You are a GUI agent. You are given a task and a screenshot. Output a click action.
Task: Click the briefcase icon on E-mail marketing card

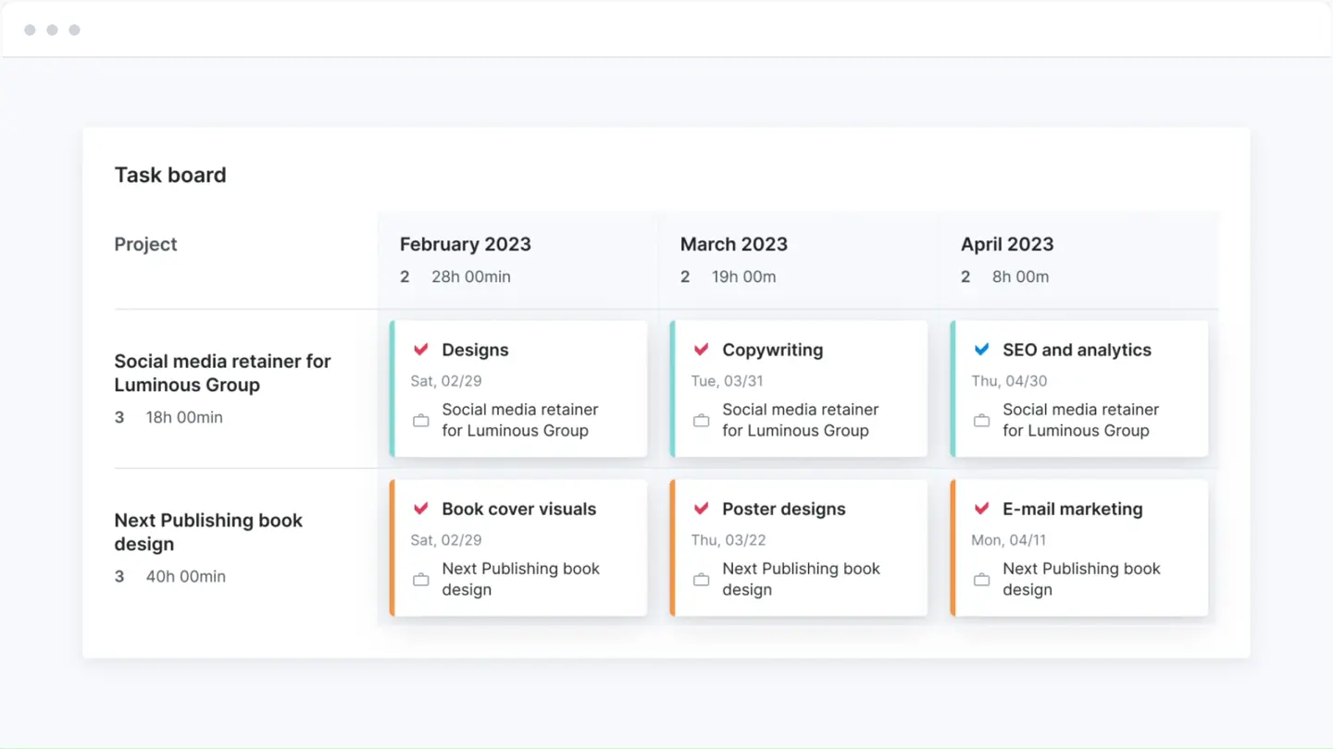pos(980,579)
